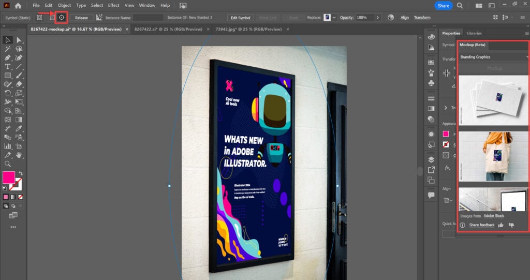
Task: Click the magenta Fill color box
Action: click(9, 178)
